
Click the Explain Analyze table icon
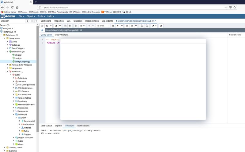(x=132, y=26)
